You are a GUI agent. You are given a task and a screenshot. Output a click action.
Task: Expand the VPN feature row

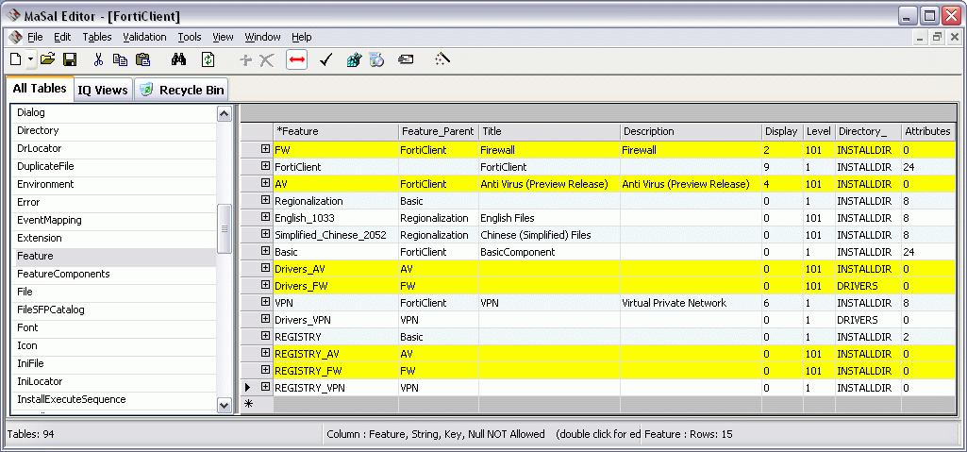tap(265, 303)
